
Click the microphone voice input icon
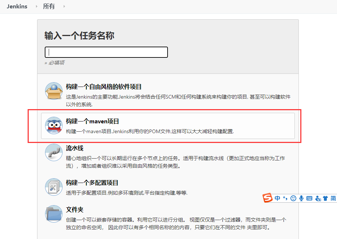pos(301,198)
